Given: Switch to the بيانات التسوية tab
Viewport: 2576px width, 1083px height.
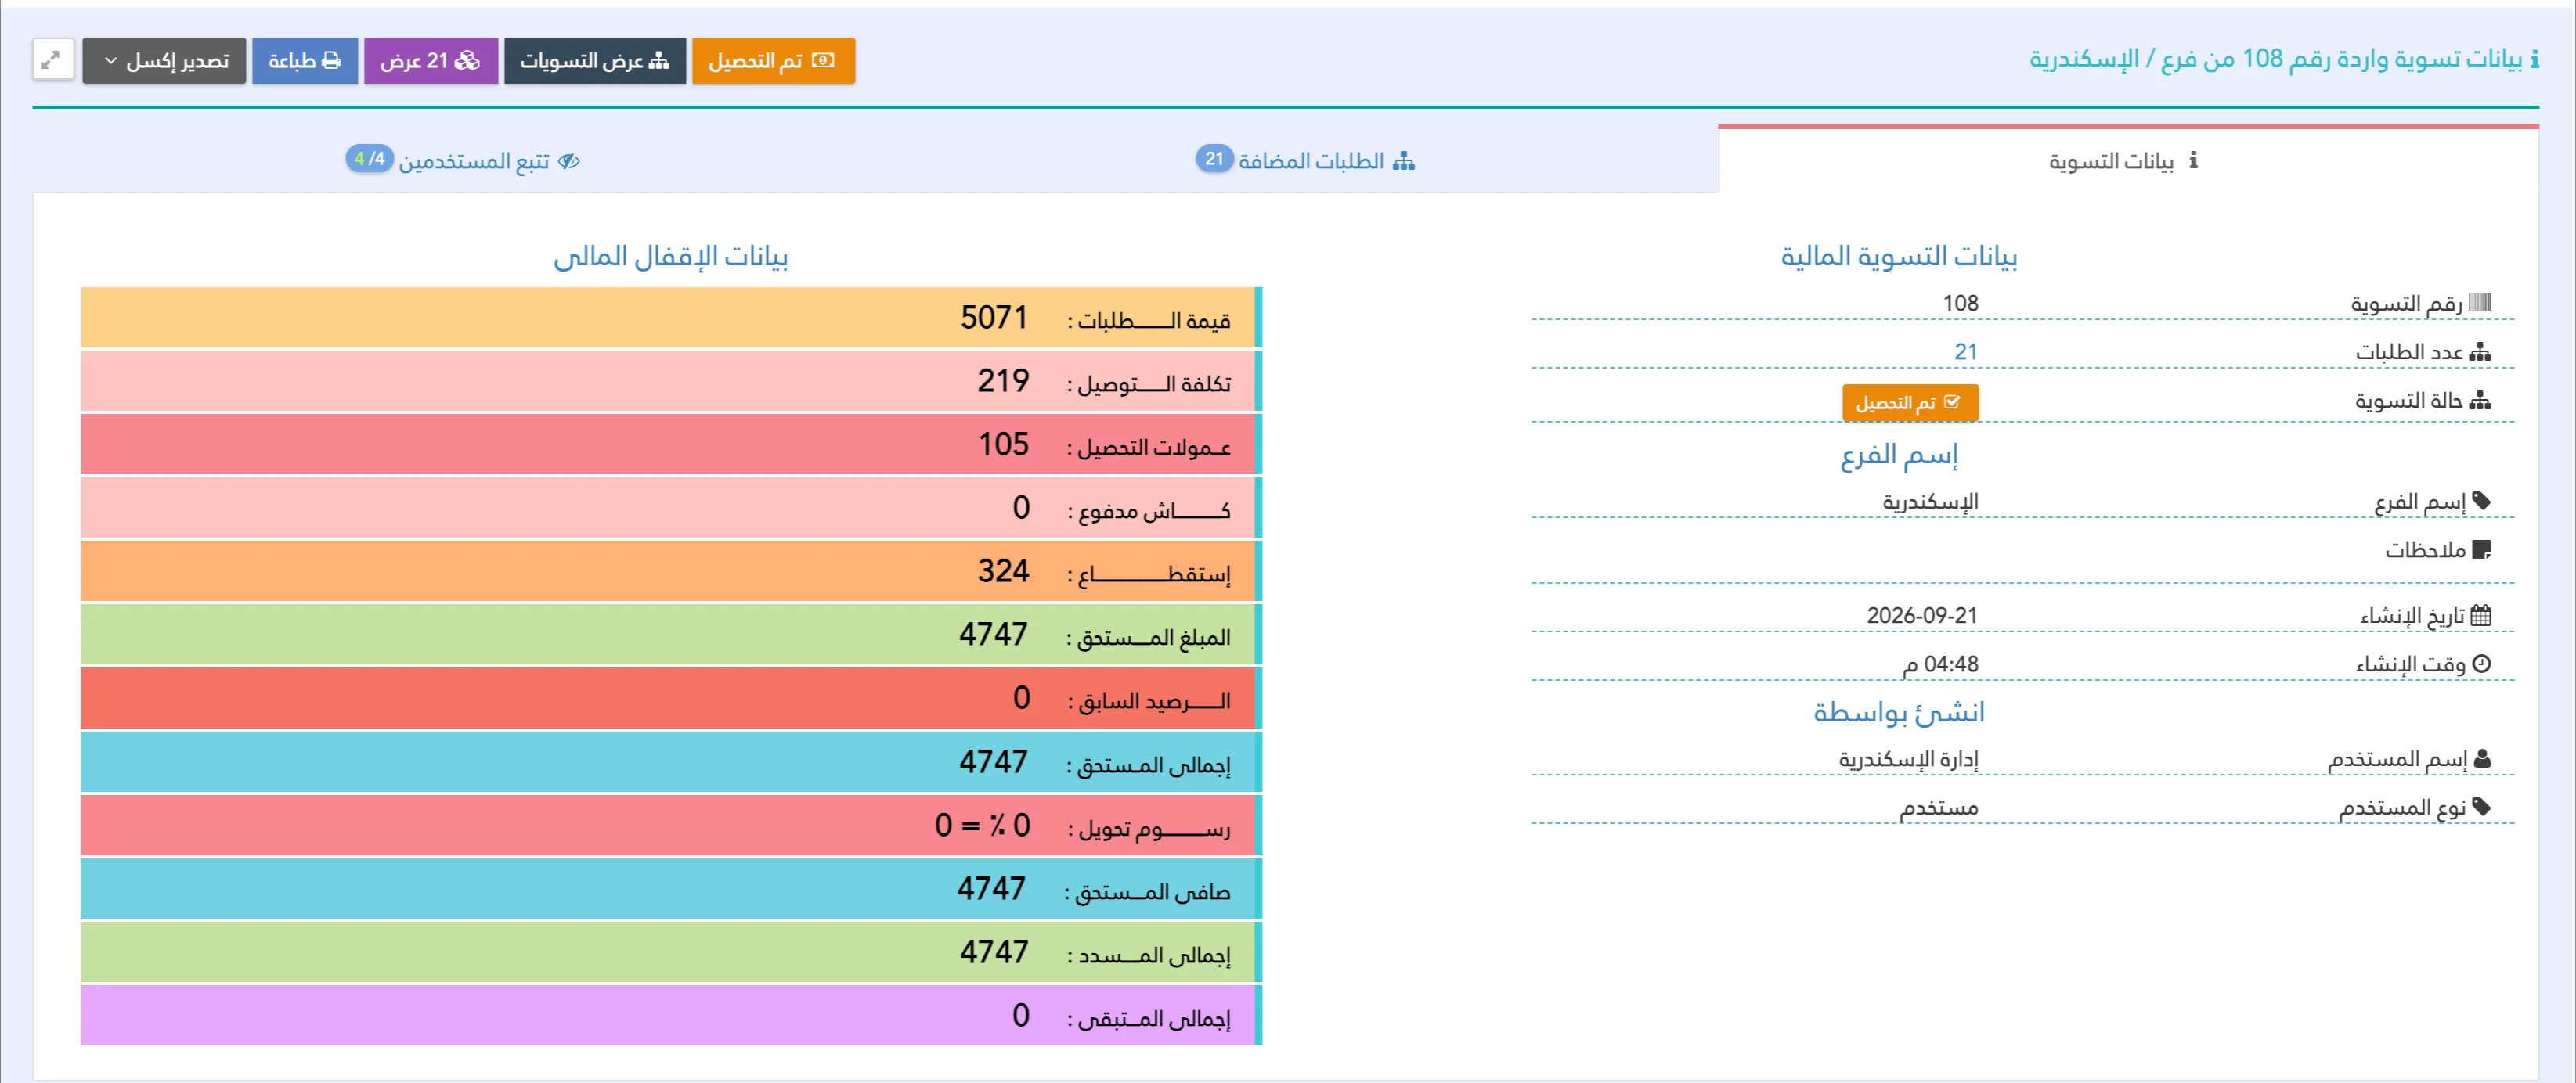Looking at the screenshot, I should click(2127, 160).
